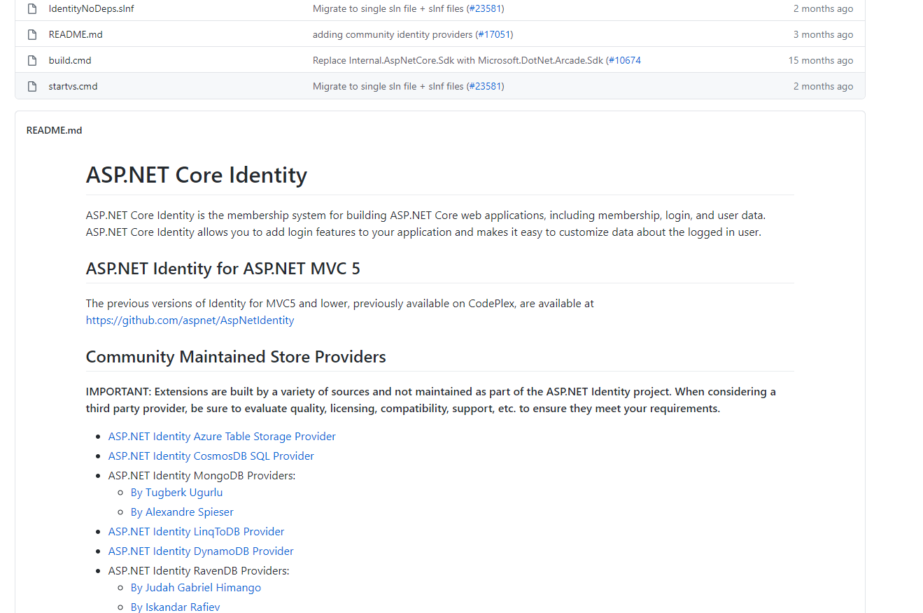The height and width of the screenshot is (613, 923).
Task: Open the README.md file in the list
Action: coord(76,34)
